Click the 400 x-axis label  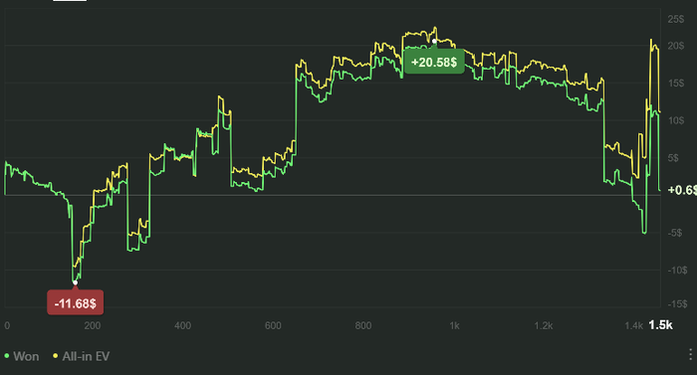pos(182,325)
